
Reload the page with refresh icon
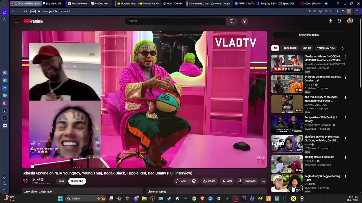[25, 11]
